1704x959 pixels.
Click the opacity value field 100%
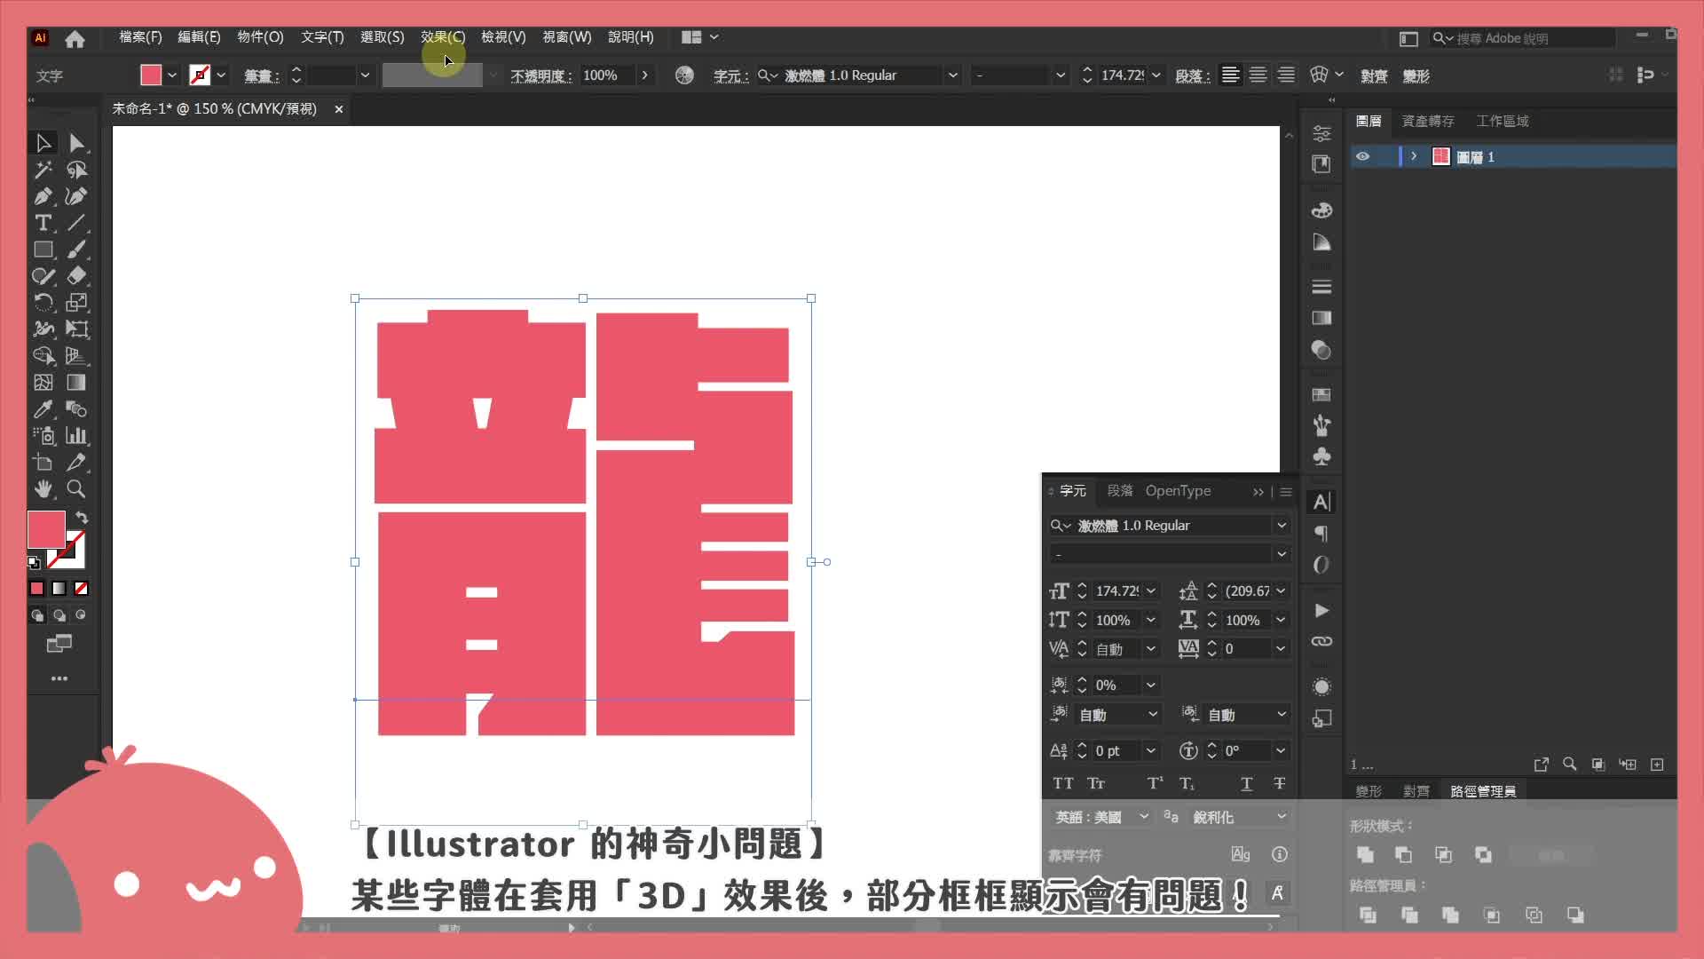click(x=607, y=75)
